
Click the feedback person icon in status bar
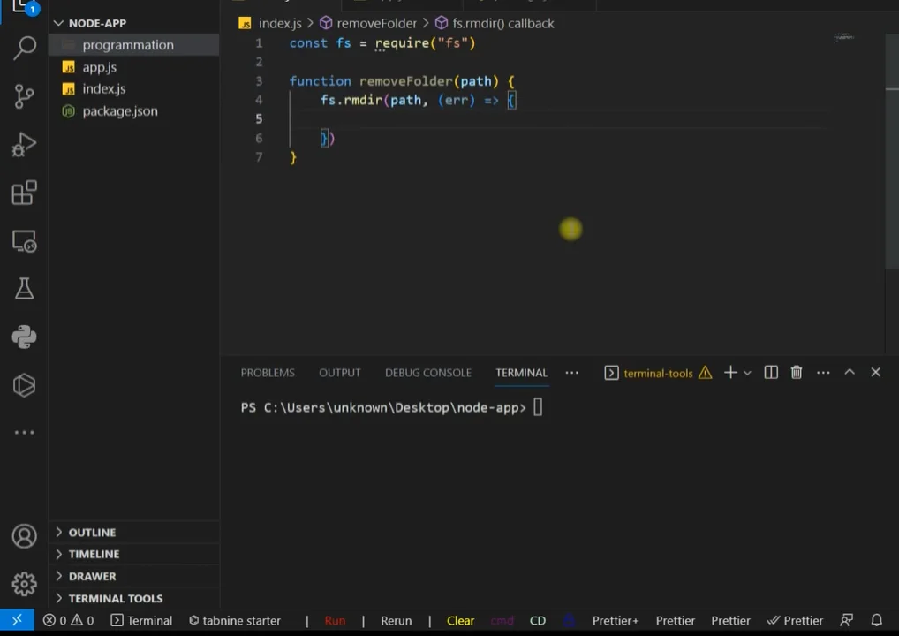846,620
